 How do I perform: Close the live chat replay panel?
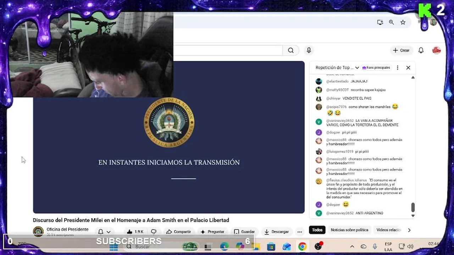click(x=408, y=68)
